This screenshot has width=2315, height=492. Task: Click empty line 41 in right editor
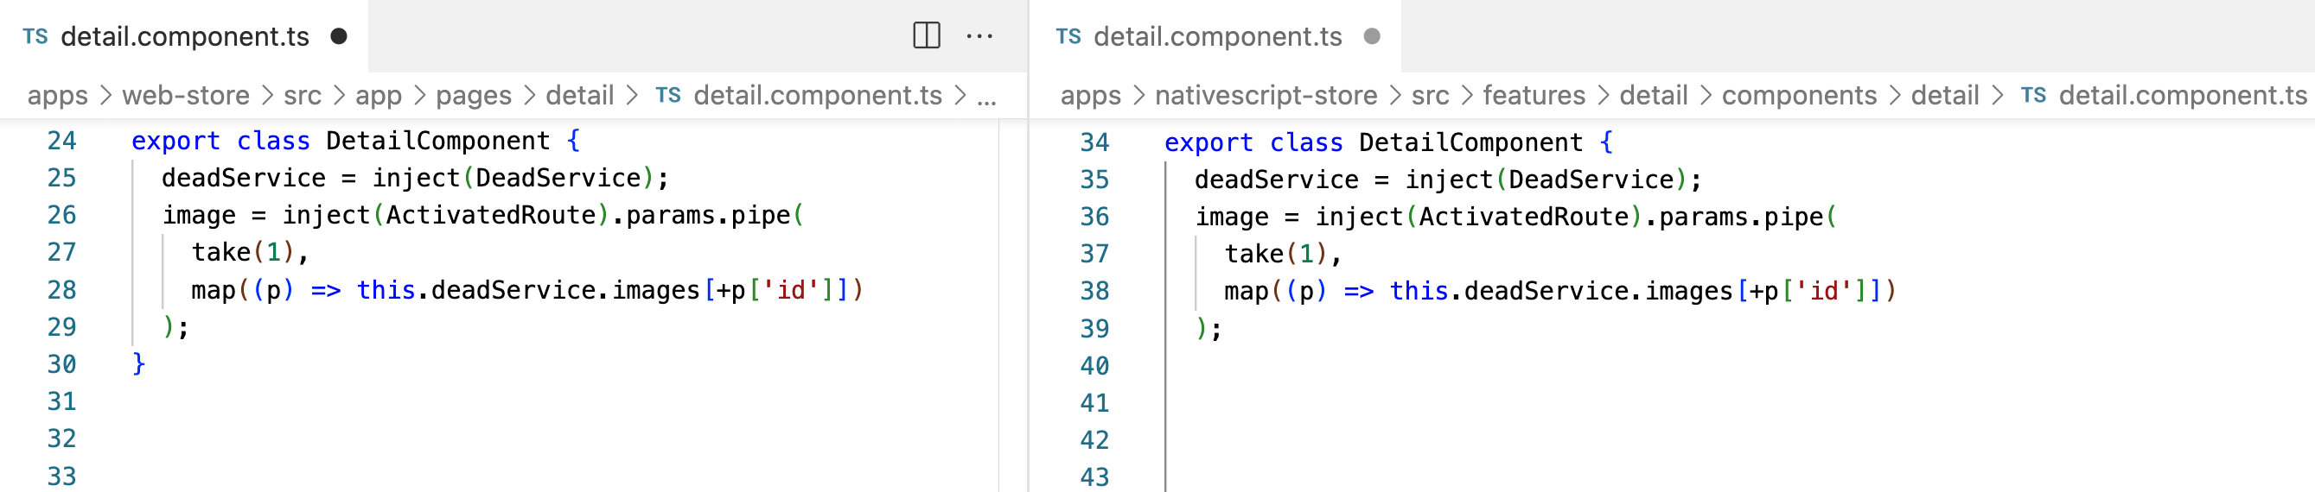(x=1734, y=403)
